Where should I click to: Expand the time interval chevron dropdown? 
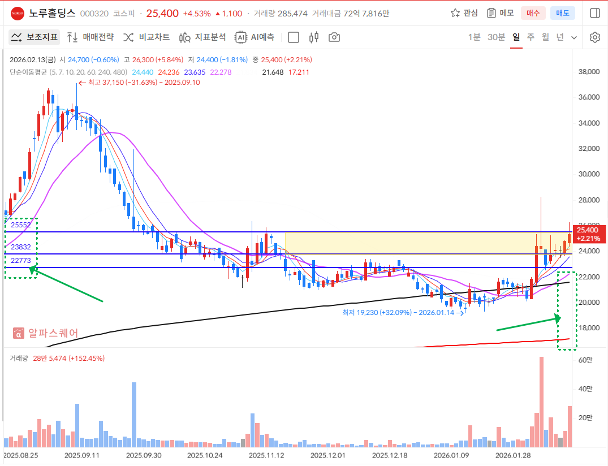click(574, 38)
